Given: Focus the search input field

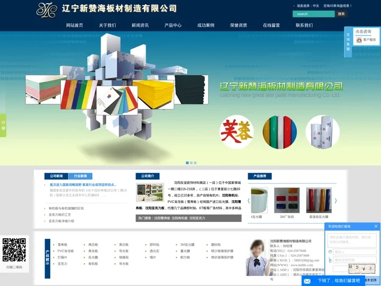Looking at the screenshot, I should point(314,14).
